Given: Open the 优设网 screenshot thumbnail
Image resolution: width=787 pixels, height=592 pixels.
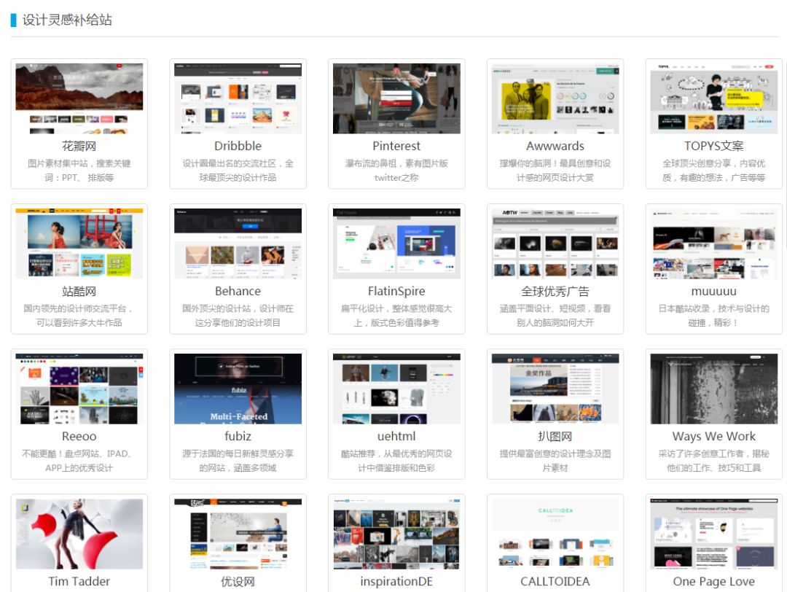Looking at the screenshot, I should click(238, 534).
